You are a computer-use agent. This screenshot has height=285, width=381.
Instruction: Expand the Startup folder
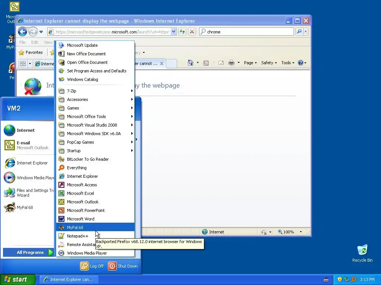point(95,151)
